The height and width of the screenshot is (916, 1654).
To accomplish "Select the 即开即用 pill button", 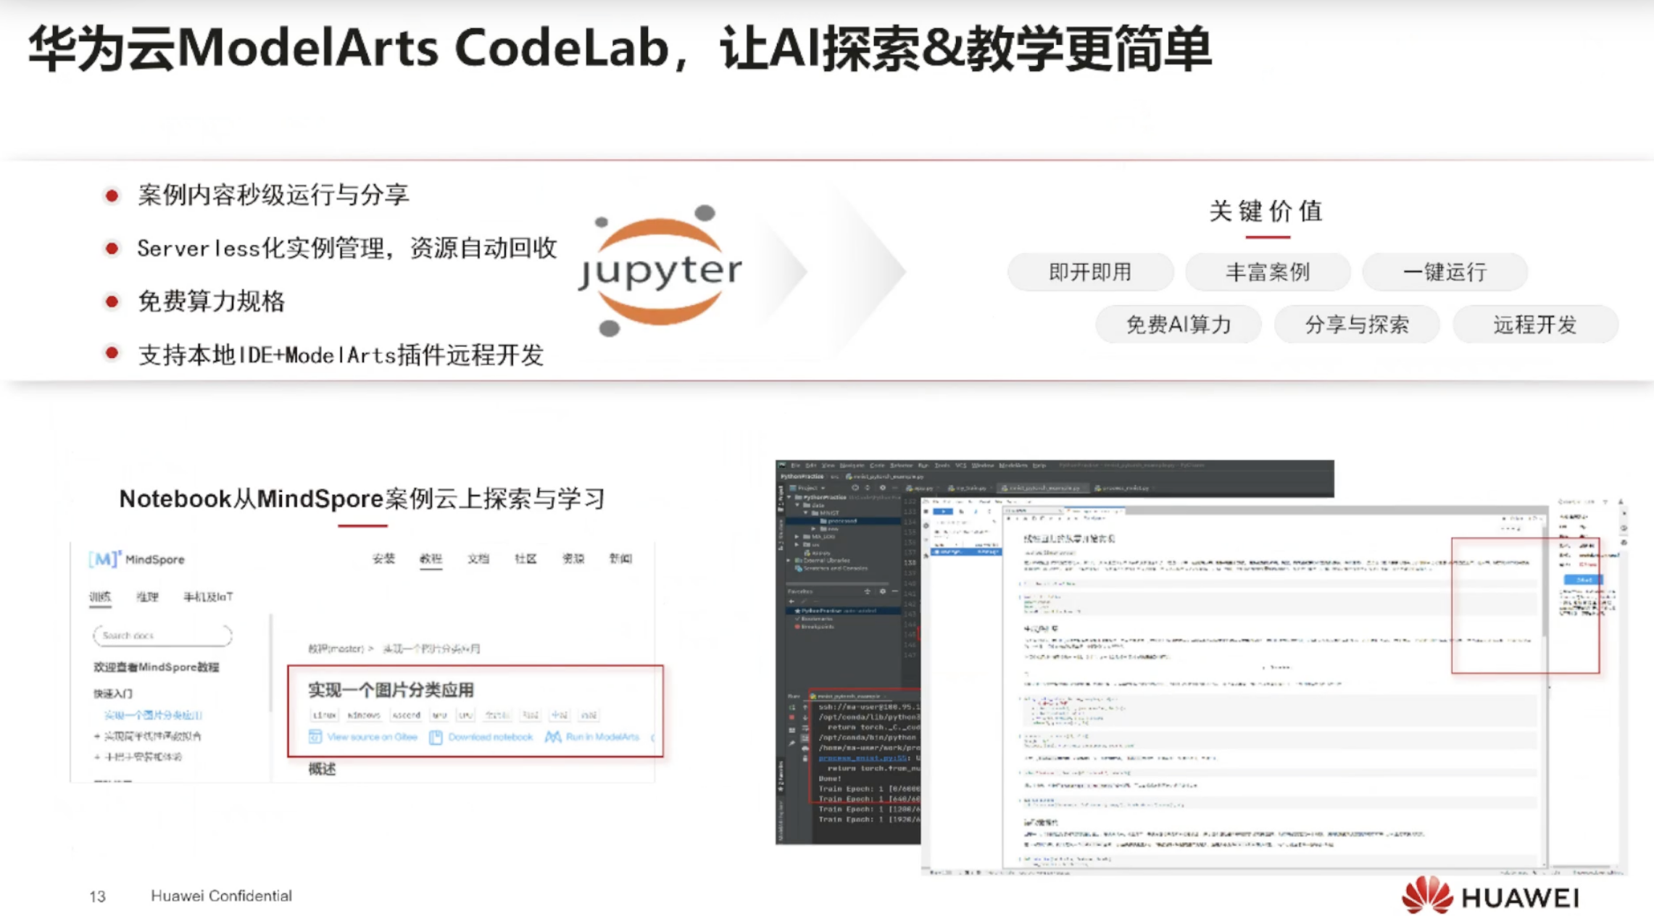I will pyautogui.click(x=1089, y=272).
